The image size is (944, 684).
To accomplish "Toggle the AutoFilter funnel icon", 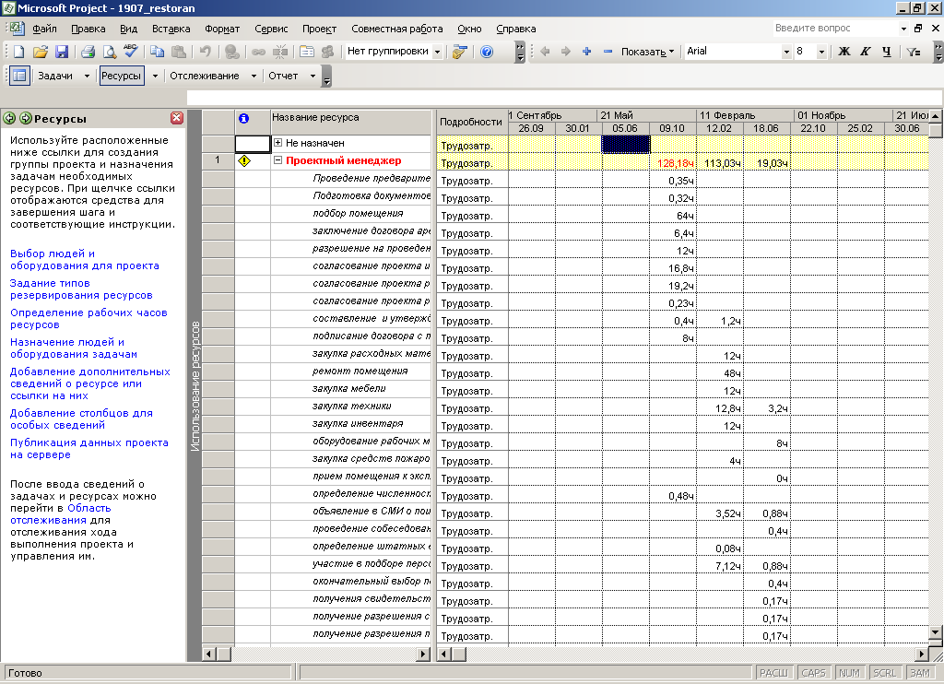I will [x=914, y=52].
